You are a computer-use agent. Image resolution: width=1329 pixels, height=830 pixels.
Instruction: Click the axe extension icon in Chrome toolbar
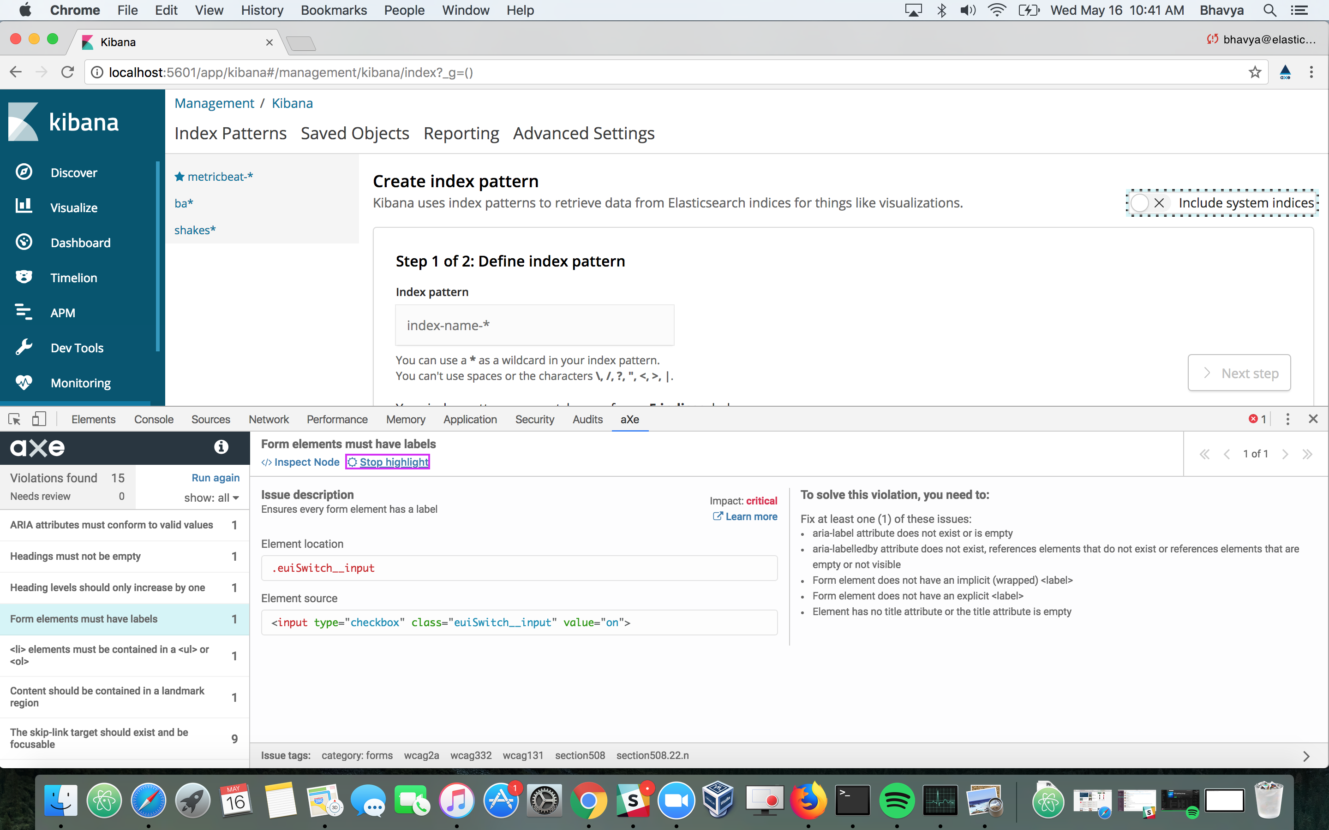coord(1285,72)
